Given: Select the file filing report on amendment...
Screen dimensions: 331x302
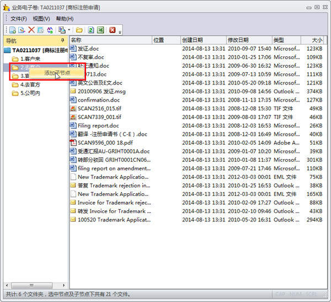Looking at the screenshot, I should [114, 168].
